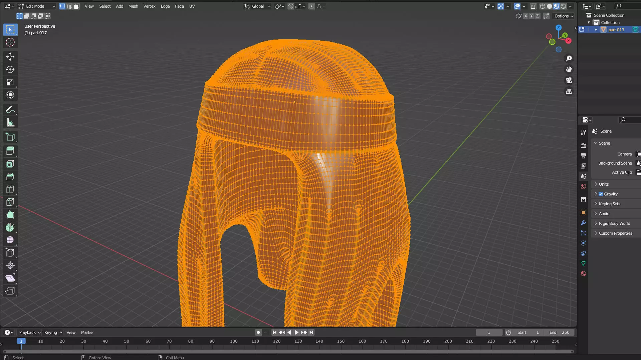Select the Shear tool

(x=10, y=278)
